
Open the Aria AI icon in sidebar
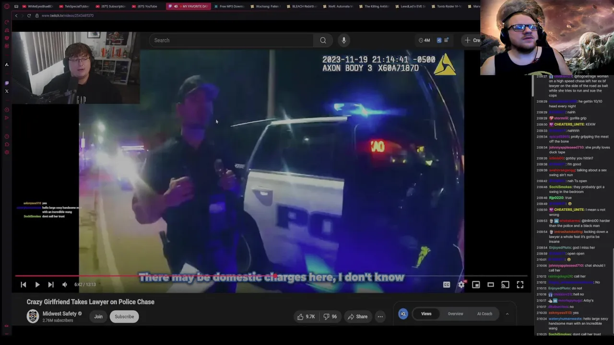point(7,65)
